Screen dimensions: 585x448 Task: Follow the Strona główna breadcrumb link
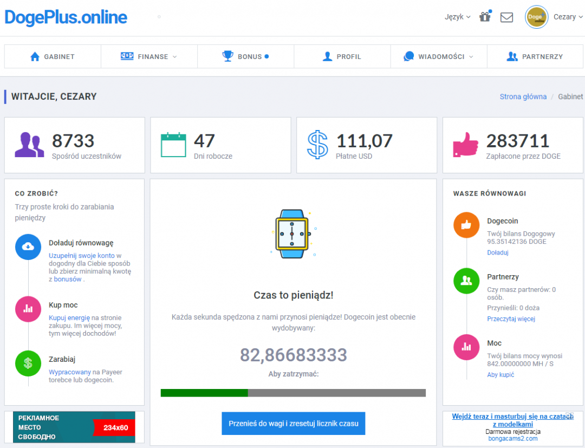[x=523, y=96]
